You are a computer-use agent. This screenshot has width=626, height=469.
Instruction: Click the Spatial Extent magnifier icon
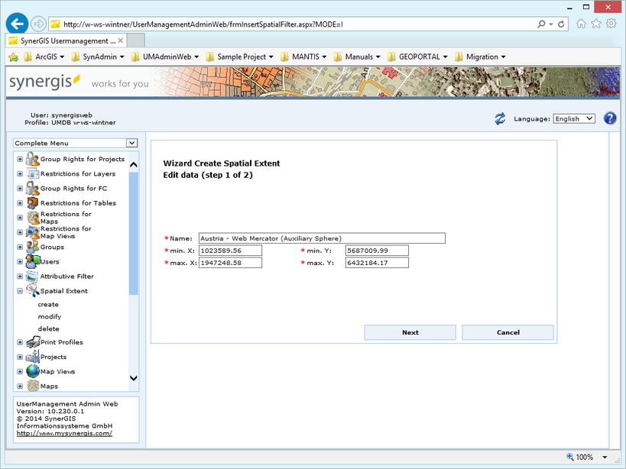32,289
